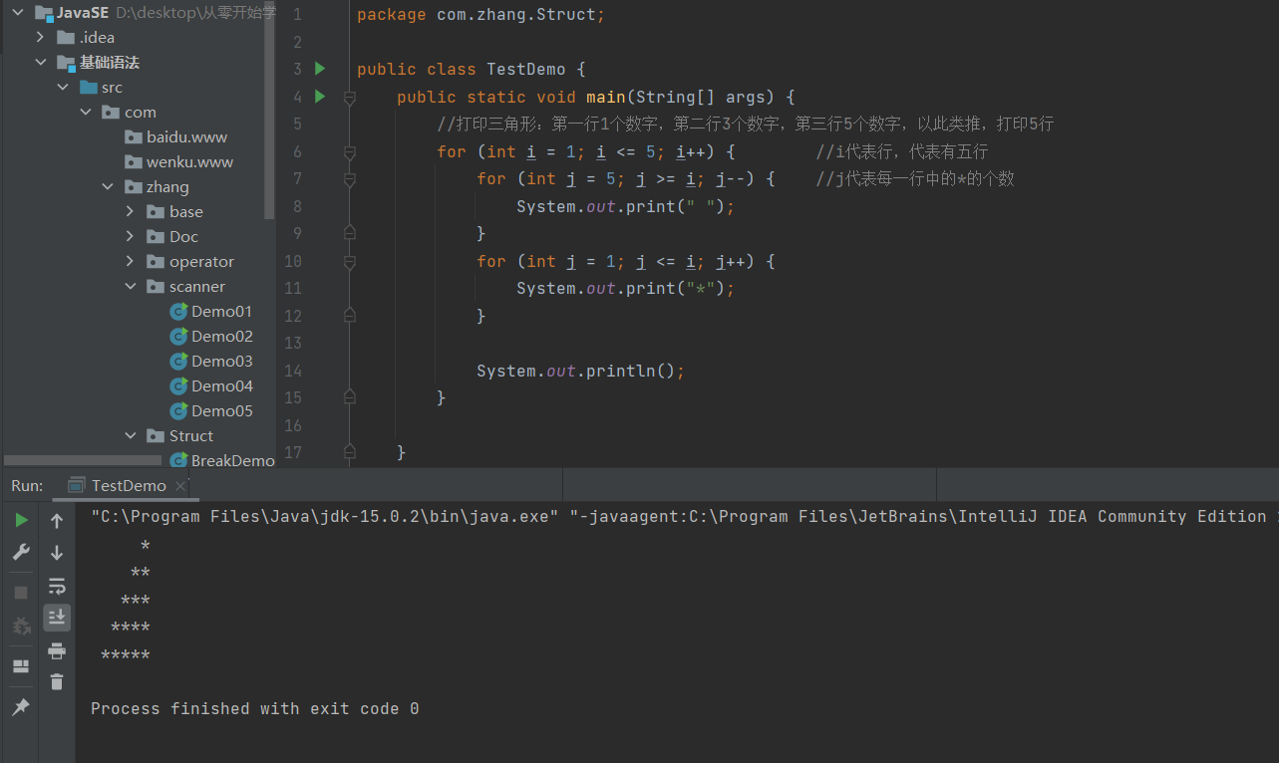The height and width of the screenshot is (763, 1279).
Task: Collapse the scanner package
Action: (131, 286)
